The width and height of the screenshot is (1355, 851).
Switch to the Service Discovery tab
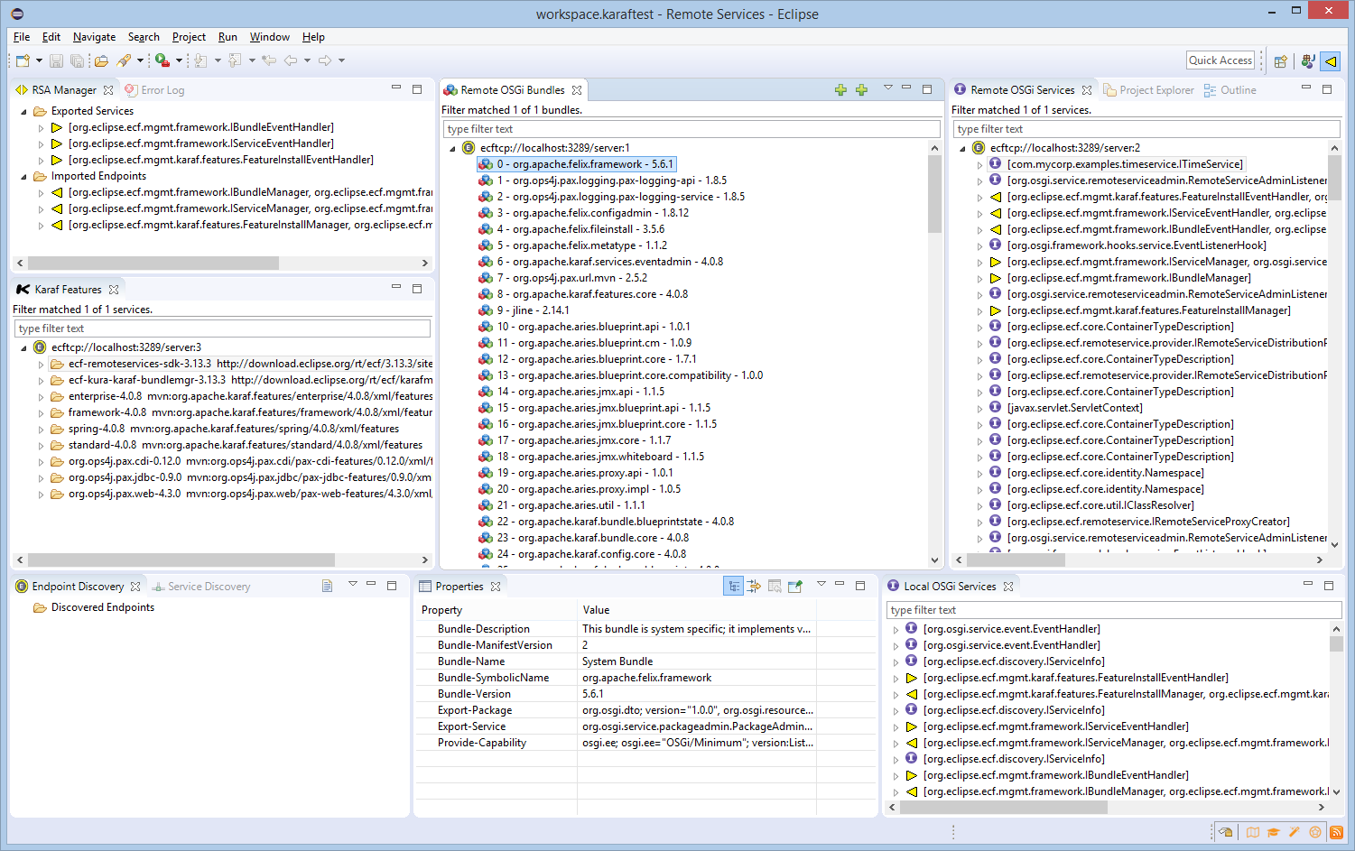201,587
